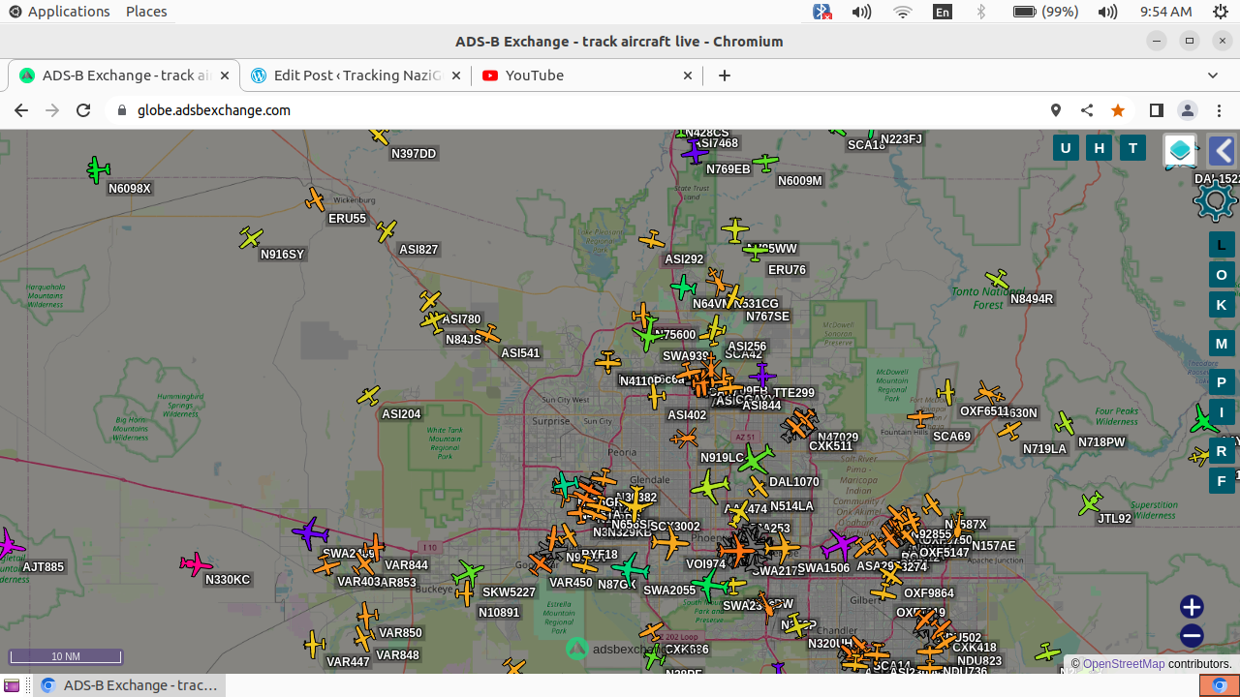Screen dimensions: 1240x697
Task: Close the YouTube tab
Action: tap(688, 76)
